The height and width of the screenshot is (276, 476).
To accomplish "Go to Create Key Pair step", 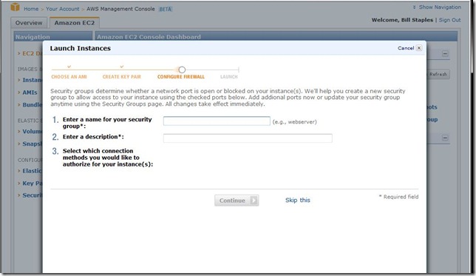I will click(x=121, y=77).
